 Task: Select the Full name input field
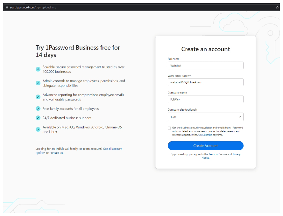pyautogui.click(x=205, y=65)
